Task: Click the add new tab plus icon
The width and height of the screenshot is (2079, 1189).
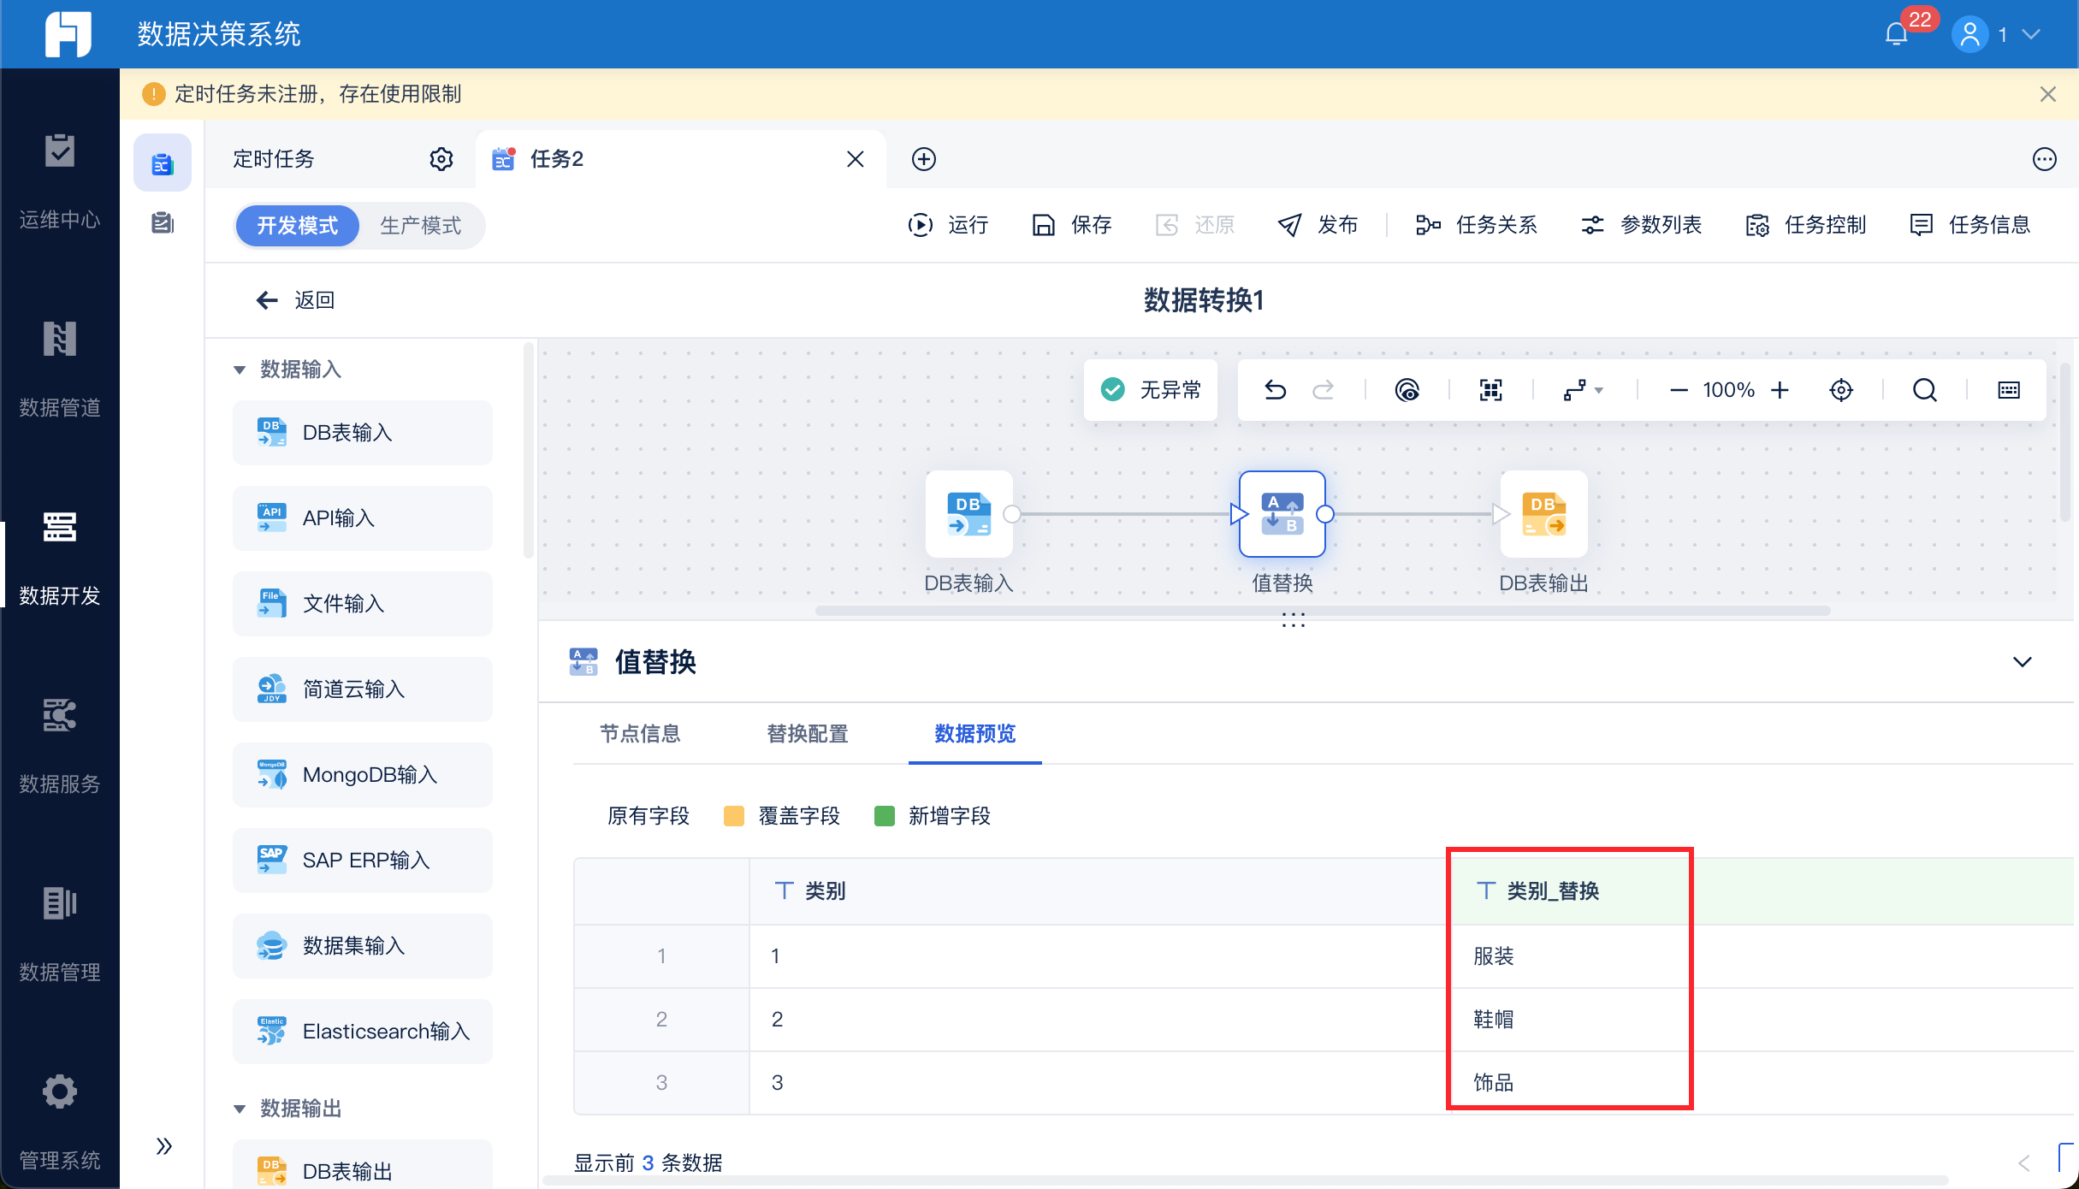Action: tap(923, 159)
